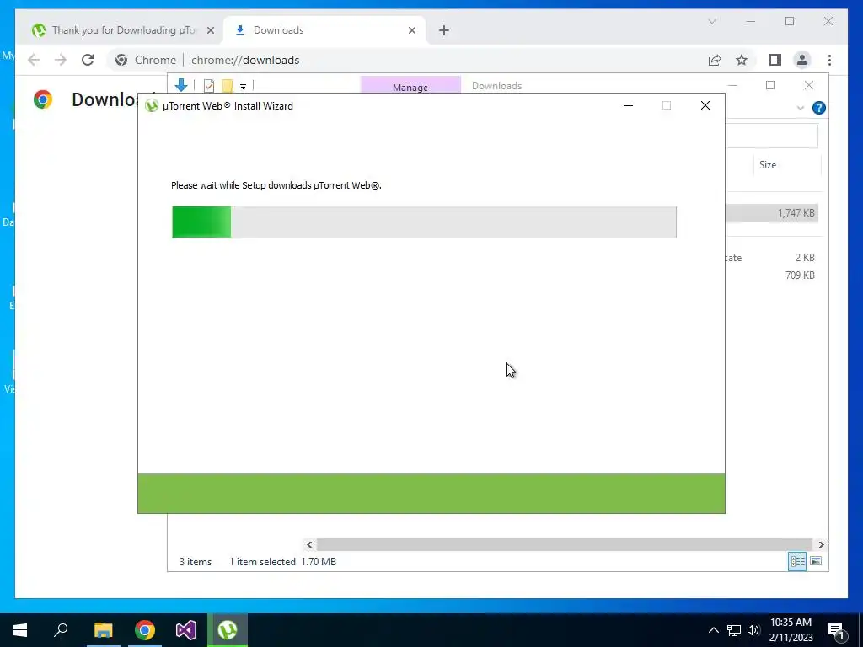Close the uTorrent thank-you tab

(x=210, y=30)
